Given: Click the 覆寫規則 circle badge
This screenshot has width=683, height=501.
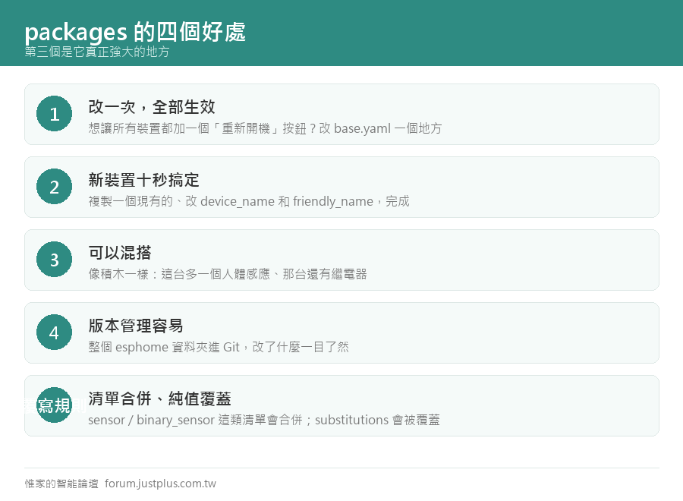Looking at the screenshot, I should [x=54, y=405].
